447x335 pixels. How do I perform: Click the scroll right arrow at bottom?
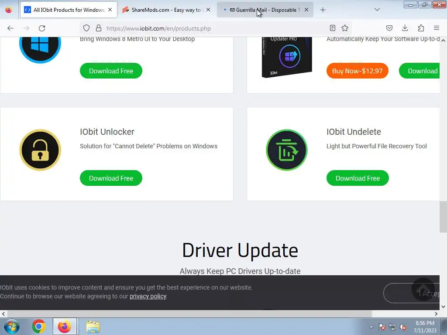coord(436,314)
